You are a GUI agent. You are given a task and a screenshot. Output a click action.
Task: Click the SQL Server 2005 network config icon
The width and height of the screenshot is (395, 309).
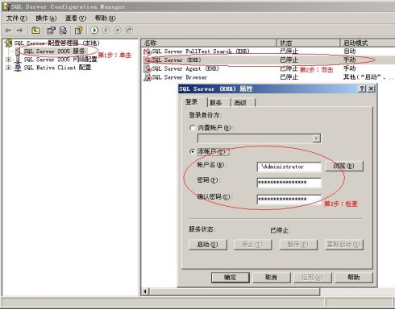[x=18, y=60]
